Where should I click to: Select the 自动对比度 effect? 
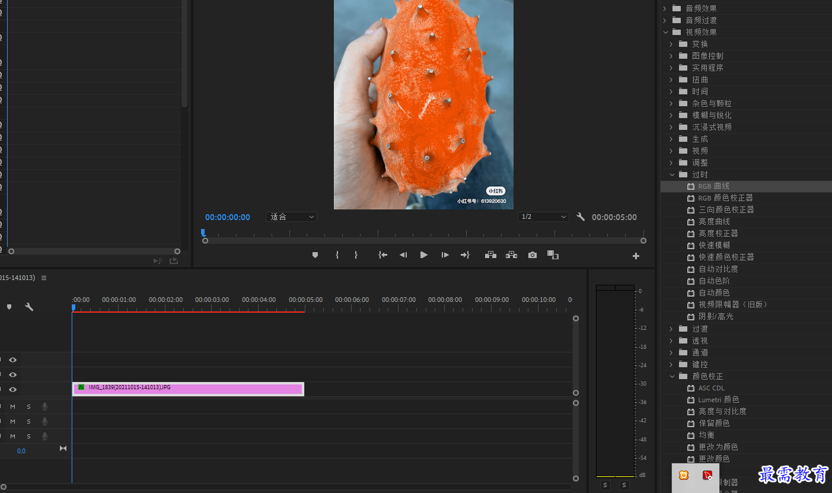coord(718,269)
